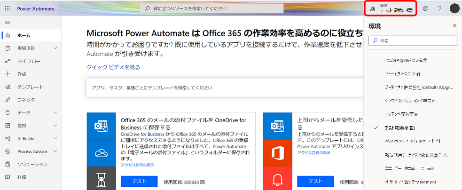
Task: Expand the AI Builder chevron
Action: [x=55, y=139]
